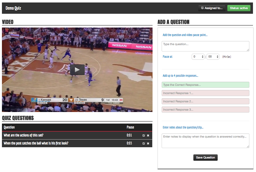Edit the "When the post catches" question
The image size is (256, 172).
coord(143,143)
